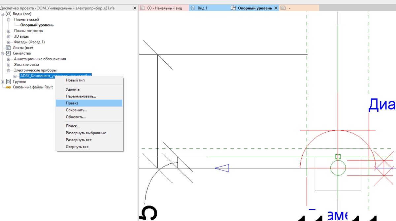The height and width of the screenshot is (221, 396).
Task: Choose Сохранить... from context menu
Action: (x=89, y=110)
